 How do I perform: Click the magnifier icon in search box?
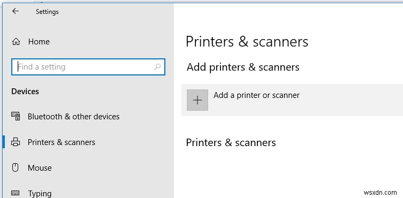tap(157, 67)
